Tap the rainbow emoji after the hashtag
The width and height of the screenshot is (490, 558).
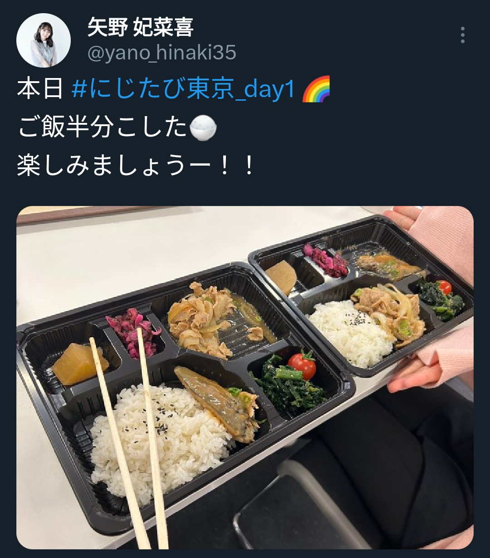pos(316,89)
